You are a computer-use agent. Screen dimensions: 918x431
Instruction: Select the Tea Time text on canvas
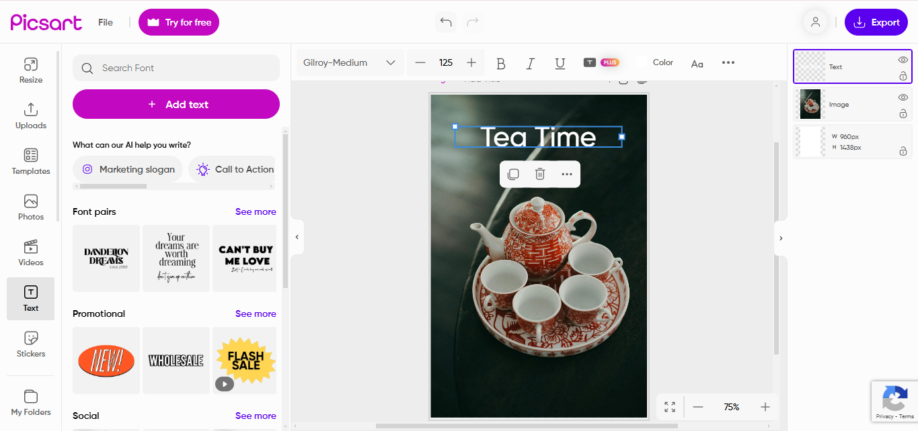tap(538, 137)
